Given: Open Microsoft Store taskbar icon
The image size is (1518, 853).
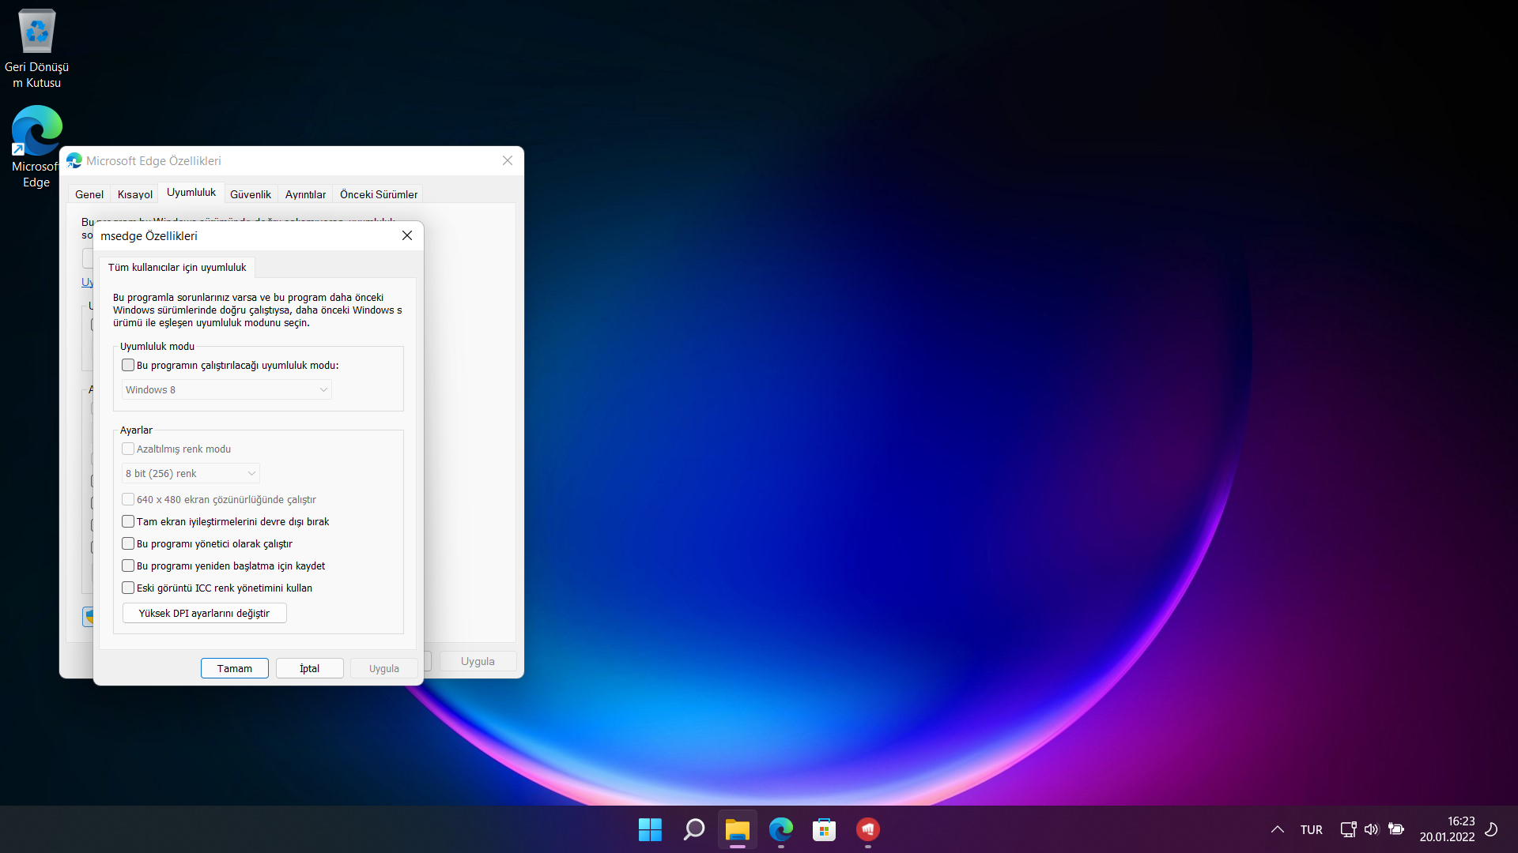Looking at the screenshot, I should pyautogui.click(x=824, y=829).
